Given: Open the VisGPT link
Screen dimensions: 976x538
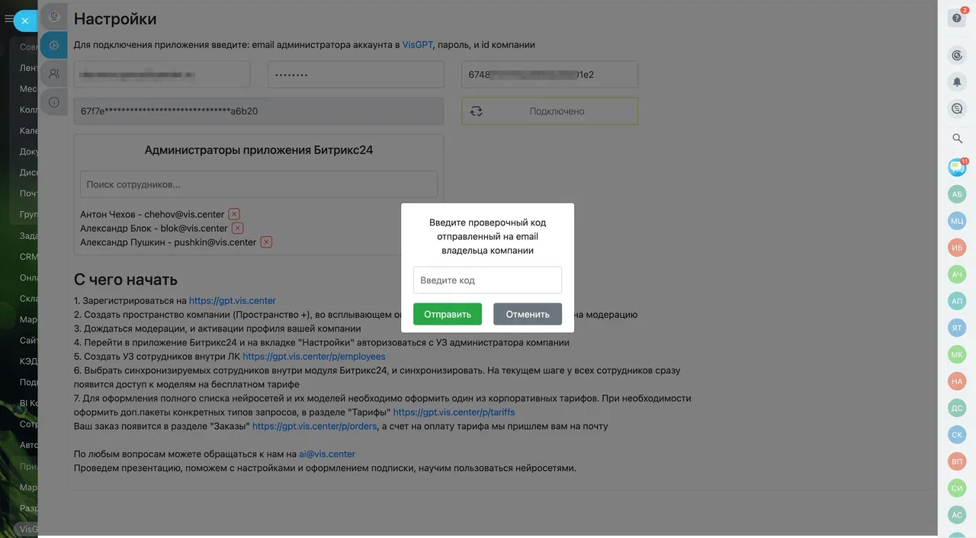Looking at the screenshot, I should [417, 45].
